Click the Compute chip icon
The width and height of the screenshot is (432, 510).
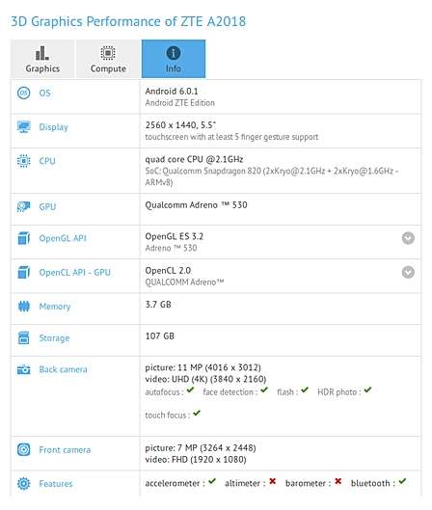point(108,53)
